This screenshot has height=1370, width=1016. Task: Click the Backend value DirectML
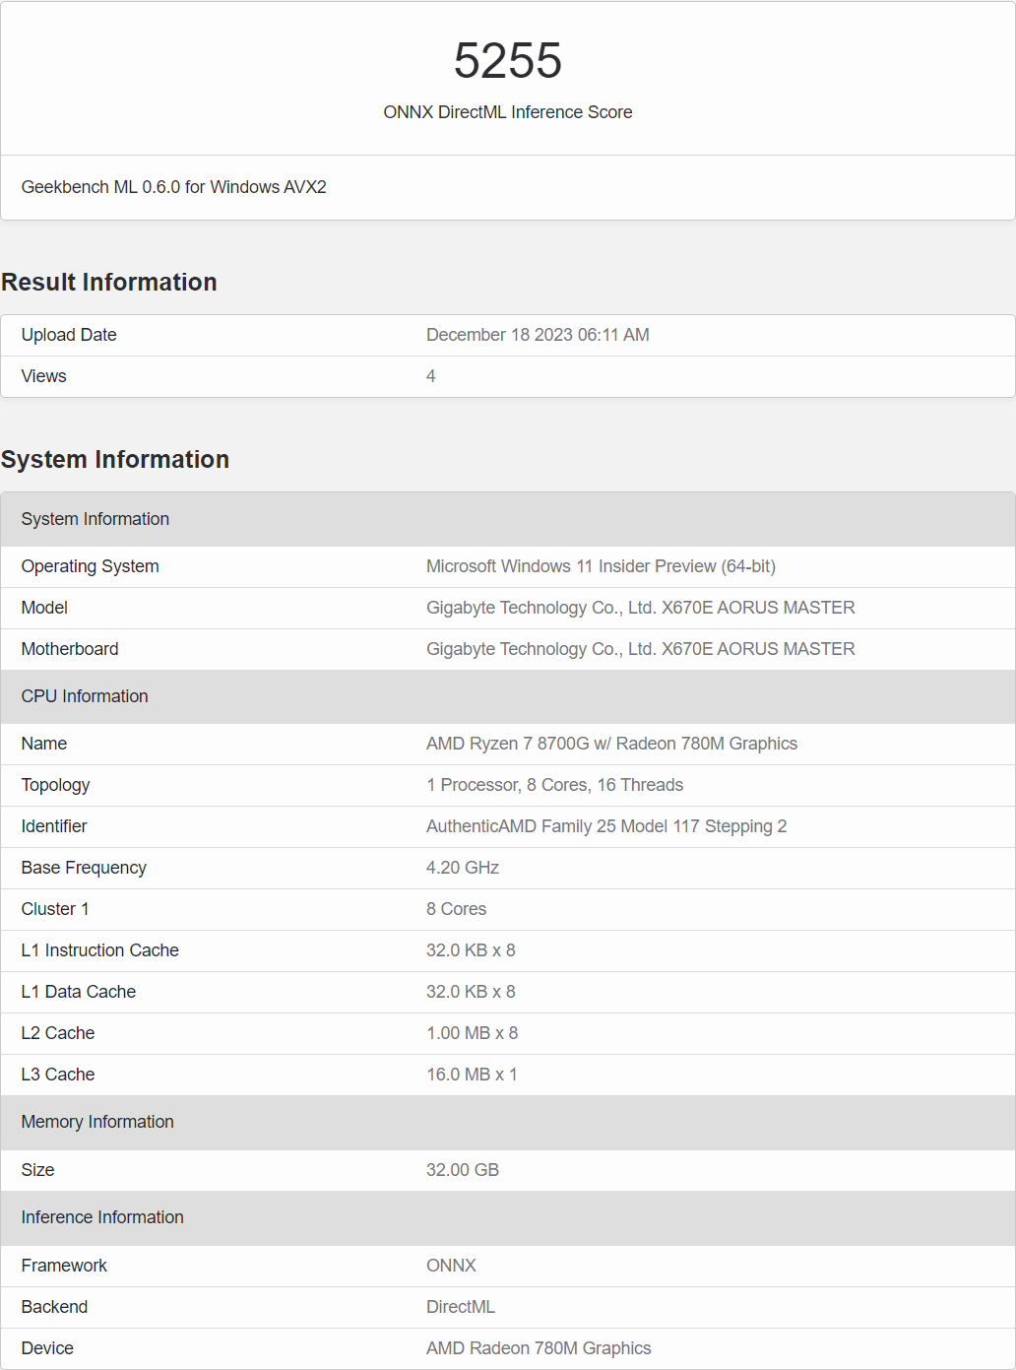pos(461,1307)
